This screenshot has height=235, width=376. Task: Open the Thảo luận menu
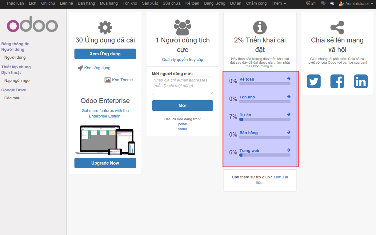click(x=15, y=3)
